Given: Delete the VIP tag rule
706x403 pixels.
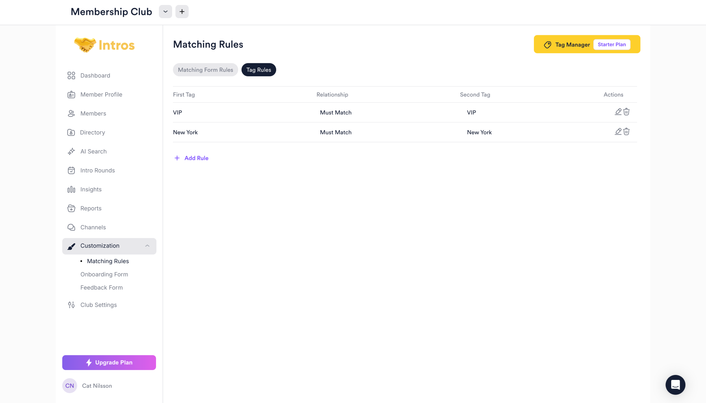Looking at the screenshot, I should [626, 112].
